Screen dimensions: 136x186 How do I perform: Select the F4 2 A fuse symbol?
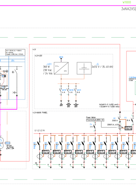pyautogui.click(x=94, y=126)
